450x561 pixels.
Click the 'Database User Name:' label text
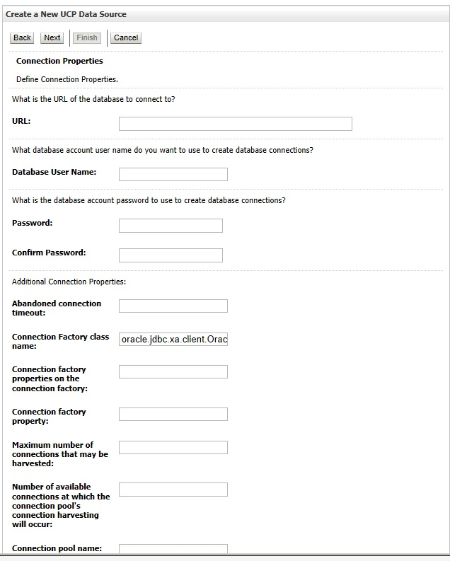[x=54, y=172]
